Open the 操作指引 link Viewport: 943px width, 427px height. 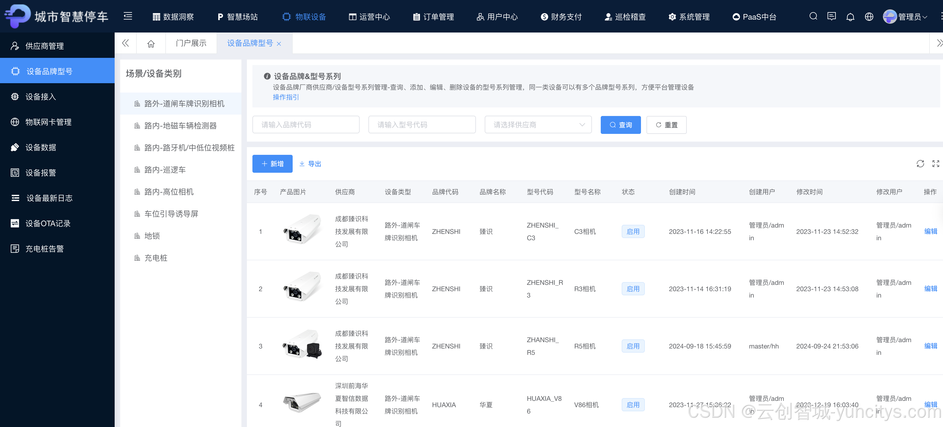click(x=285, y=97)
